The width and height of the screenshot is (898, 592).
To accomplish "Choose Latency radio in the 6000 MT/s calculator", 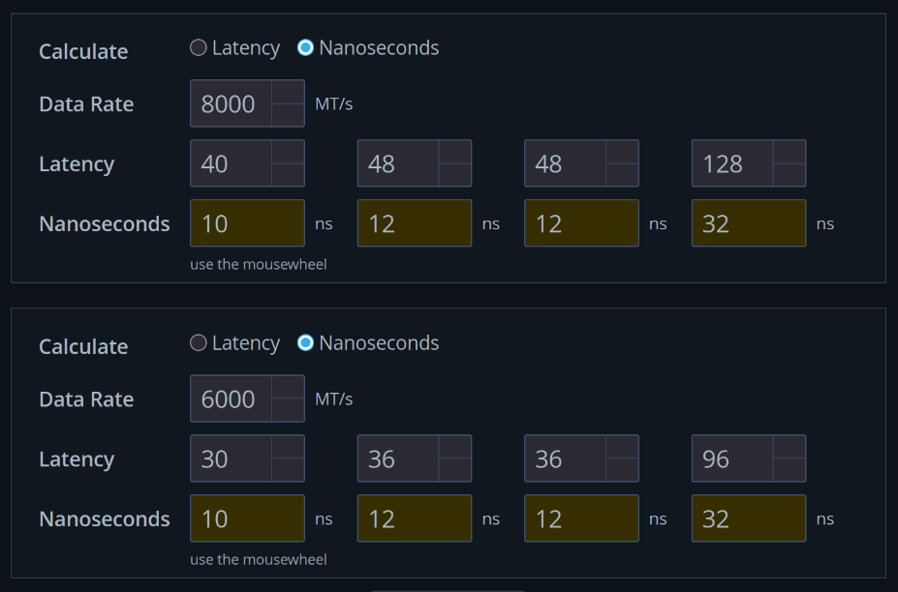I will point(199,342).
